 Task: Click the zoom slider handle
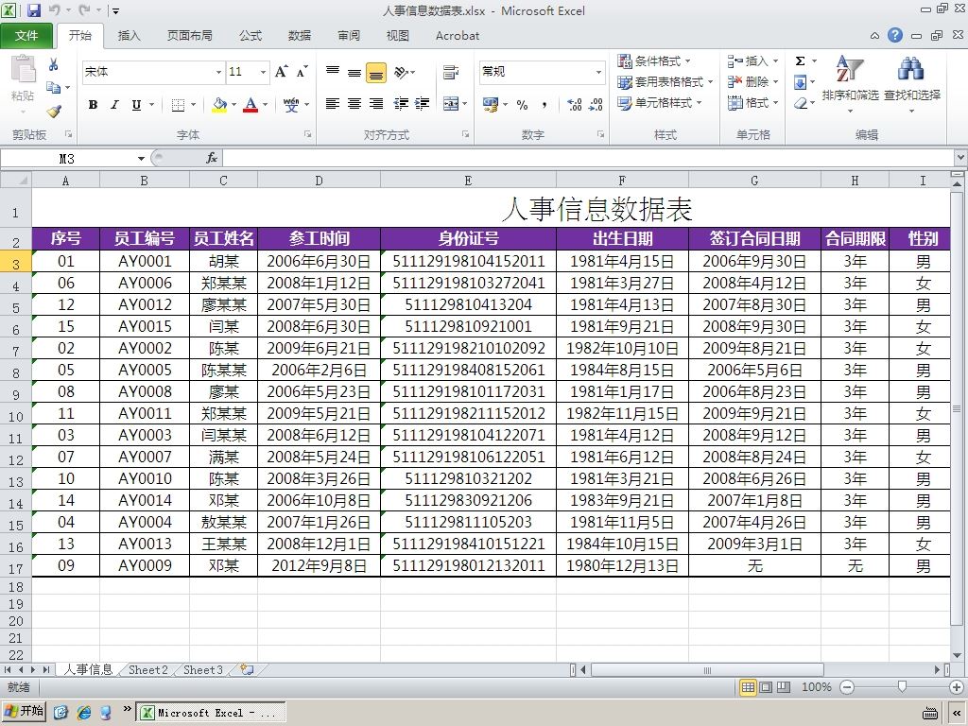[x=902, y=686]
